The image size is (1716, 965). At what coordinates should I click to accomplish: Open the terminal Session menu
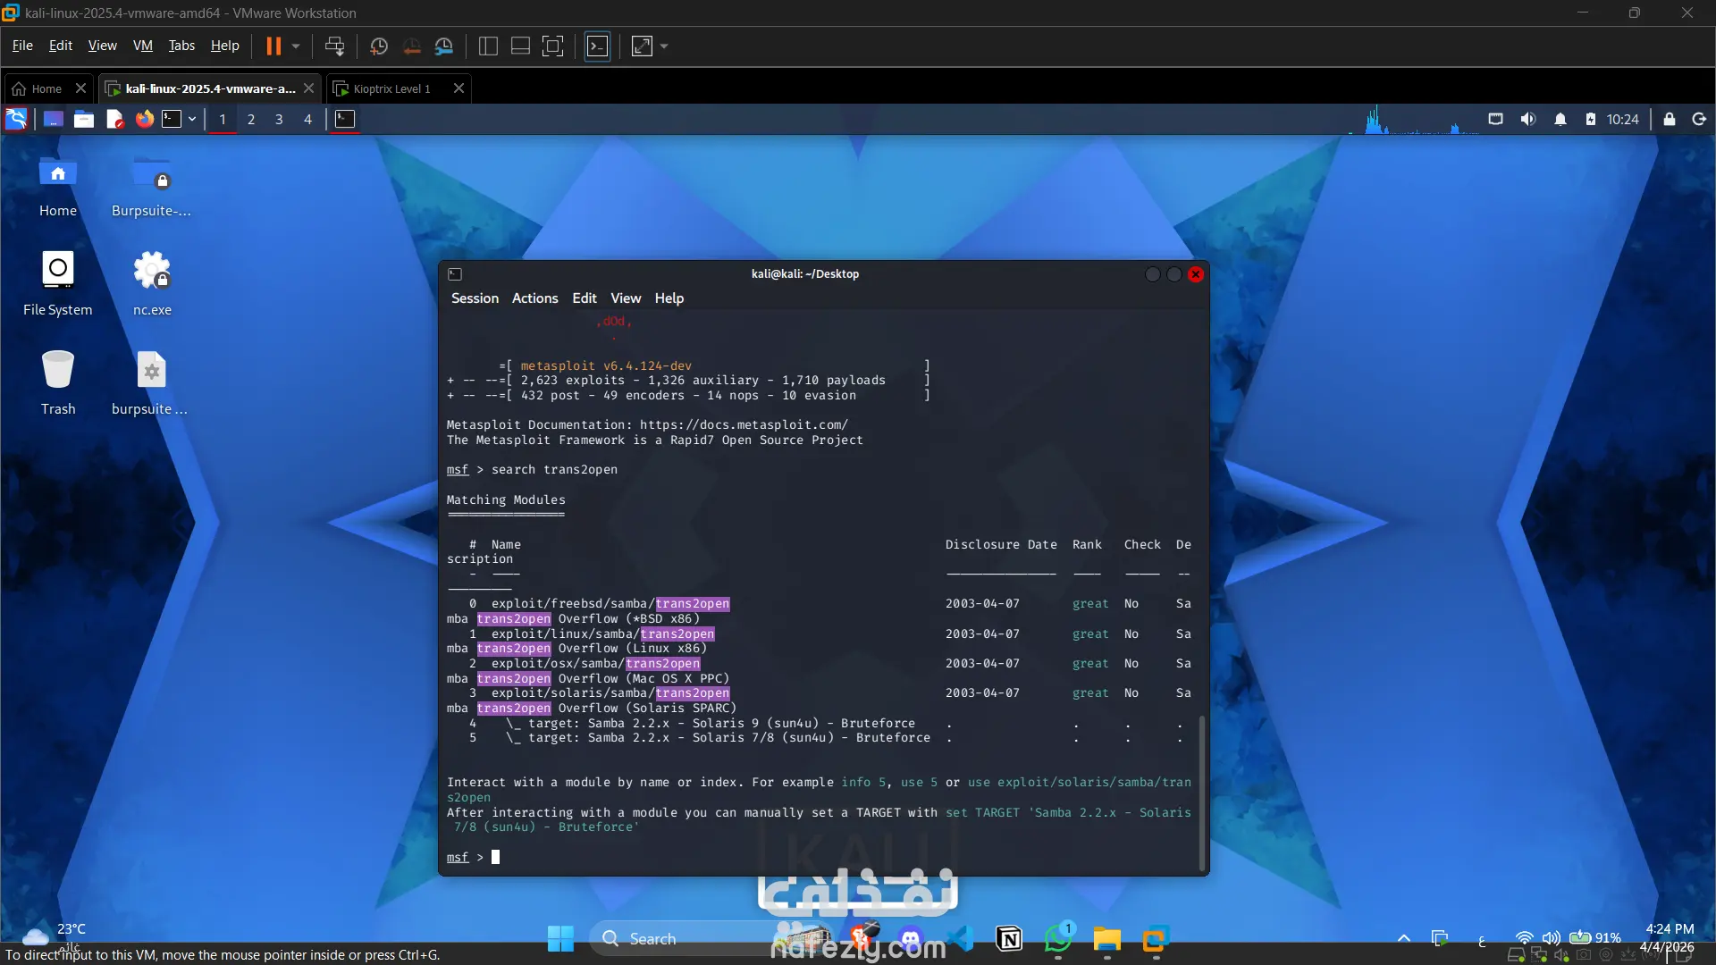click(475, 298)
